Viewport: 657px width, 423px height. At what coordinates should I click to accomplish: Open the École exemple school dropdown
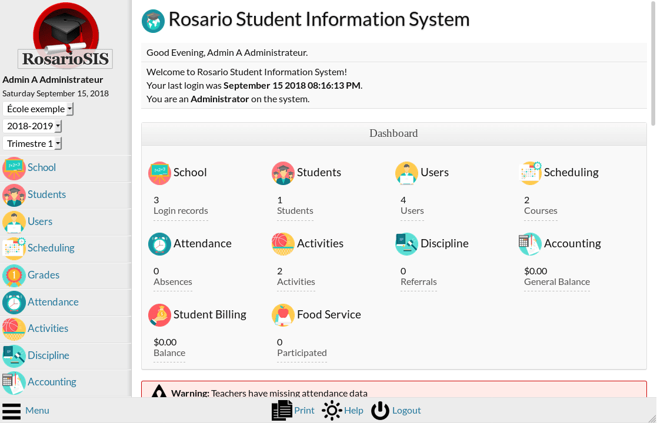click(38, 109)
